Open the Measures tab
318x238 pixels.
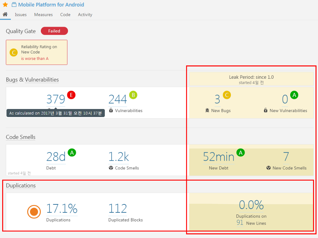[43, 14]
